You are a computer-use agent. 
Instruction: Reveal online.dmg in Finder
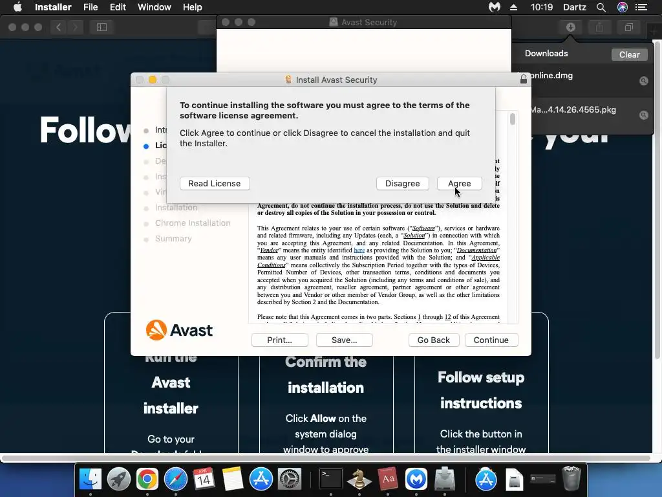coord(643,81)
